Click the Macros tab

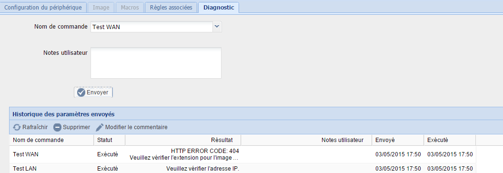point(130,7)
